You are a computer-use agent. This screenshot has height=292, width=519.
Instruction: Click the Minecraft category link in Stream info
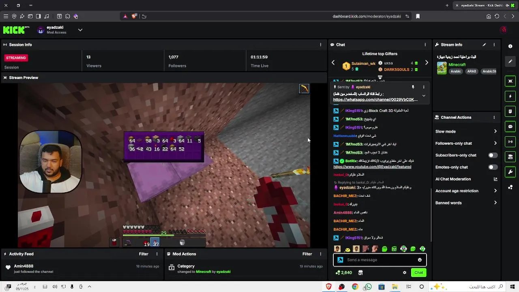(x=457, y=65)
